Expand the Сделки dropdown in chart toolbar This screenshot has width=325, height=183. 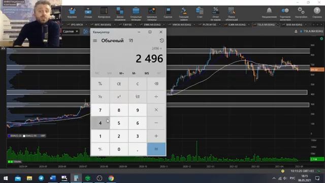(x=71, y=32)
